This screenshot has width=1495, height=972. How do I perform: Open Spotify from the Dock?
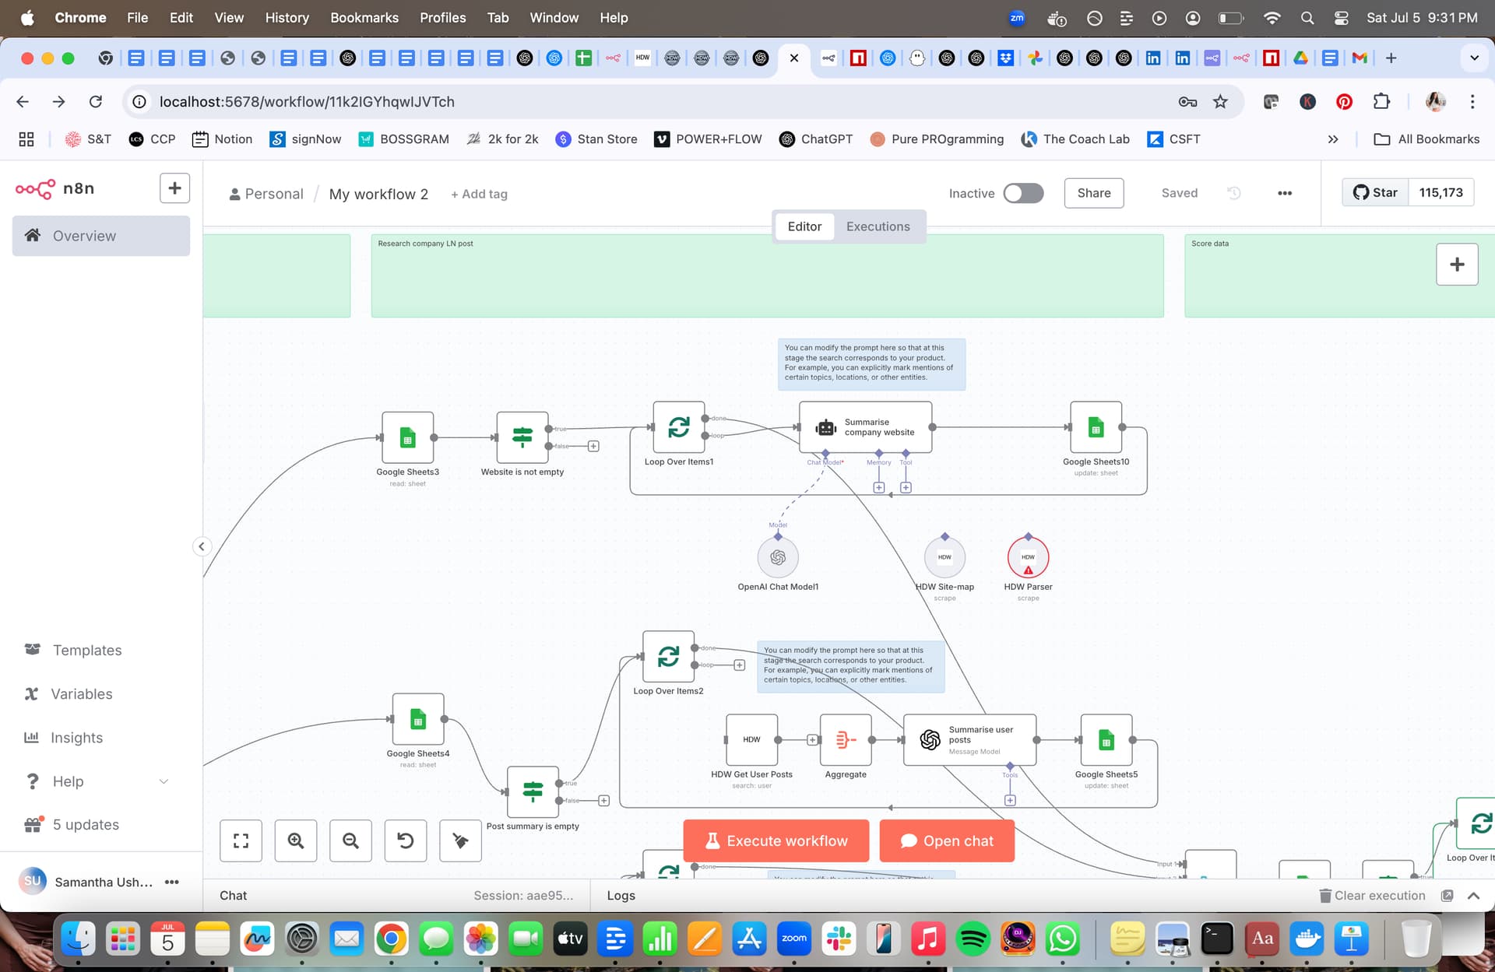(973, 939)
